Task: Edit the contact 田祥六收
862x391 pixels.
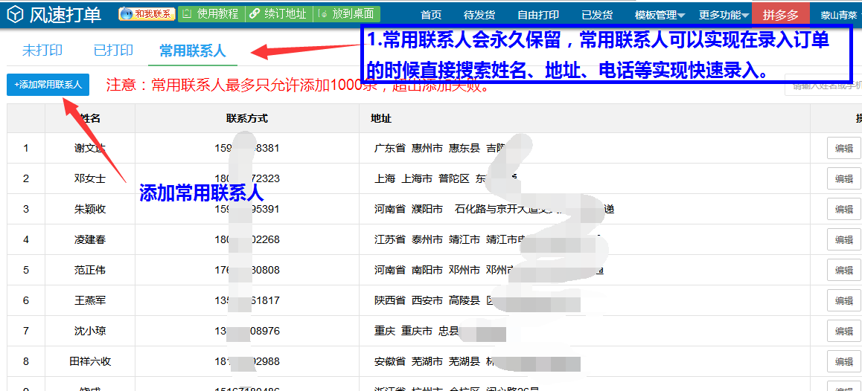Action: click(x=844, y=361)
